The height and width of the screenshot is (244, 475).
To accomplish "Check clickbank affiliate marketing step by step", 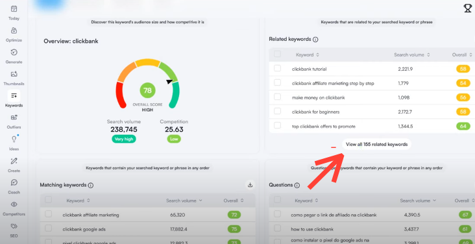I will tap(277, 83).
